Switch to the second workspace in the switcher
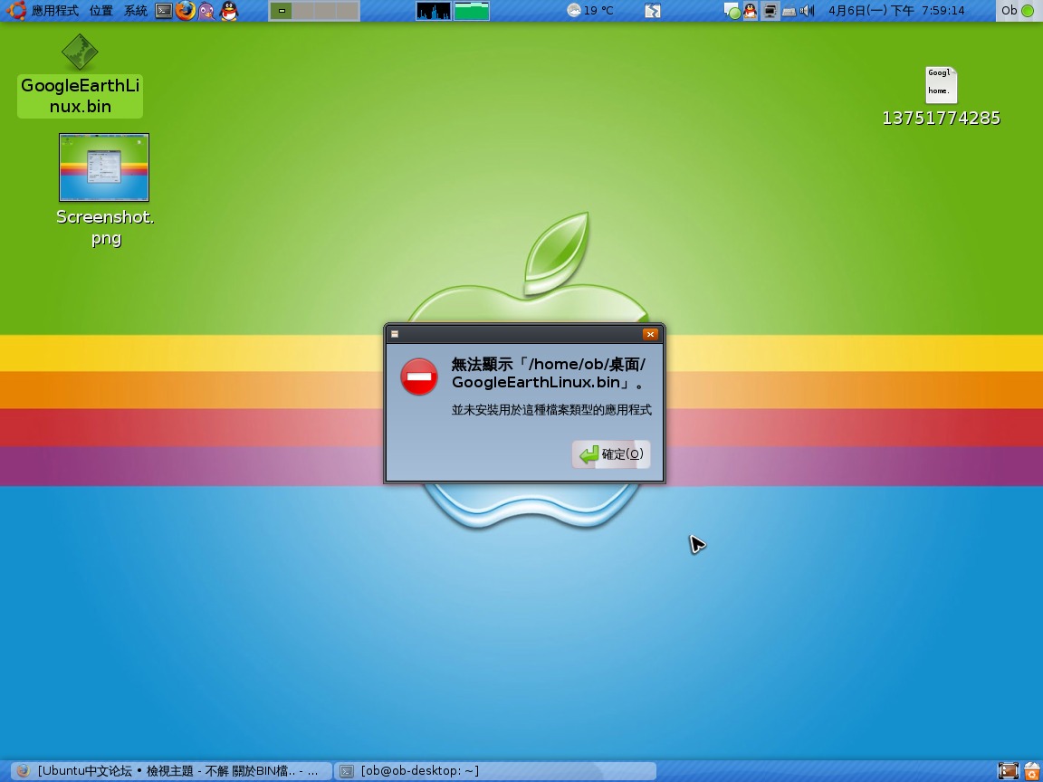The image size is (1043, 782). [x=303, y=11]
